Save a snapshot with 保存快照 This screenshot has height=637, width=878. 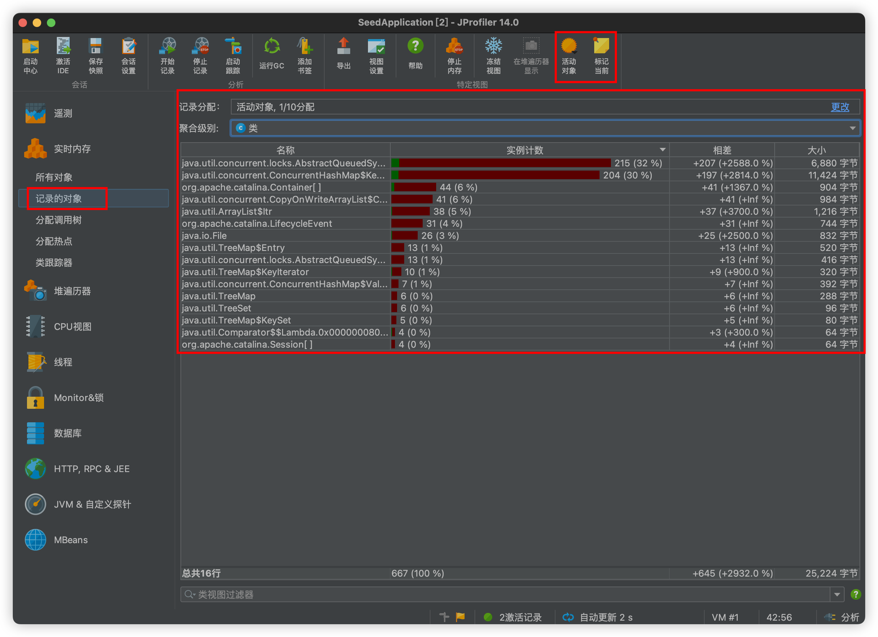point(95,56)
